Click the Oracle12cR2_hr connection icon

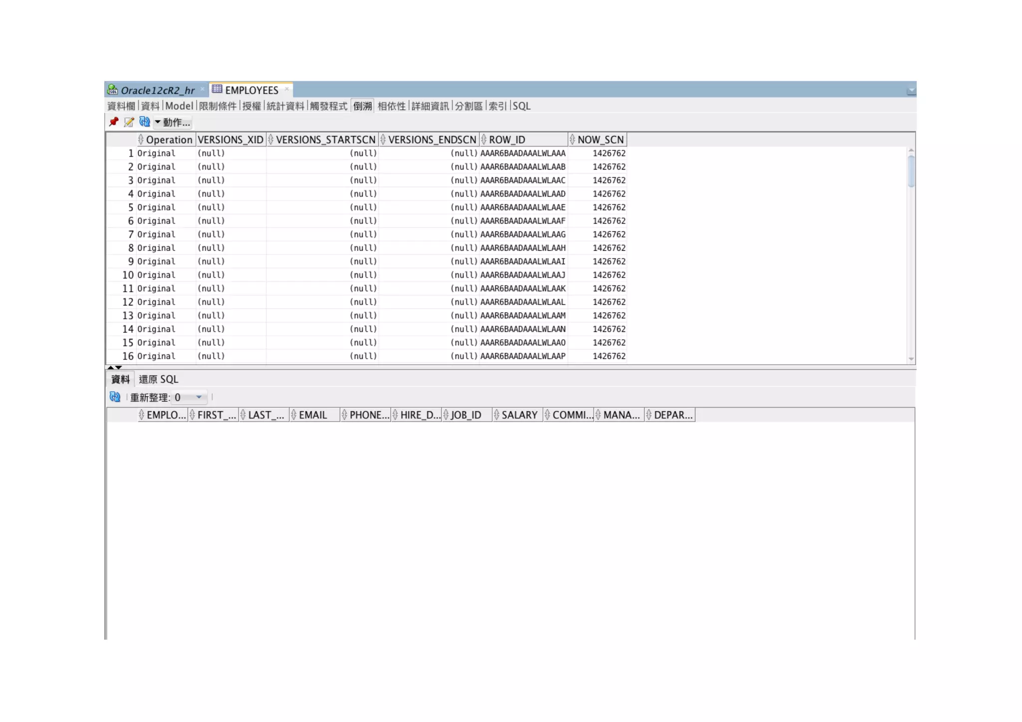tap(113, 90)
